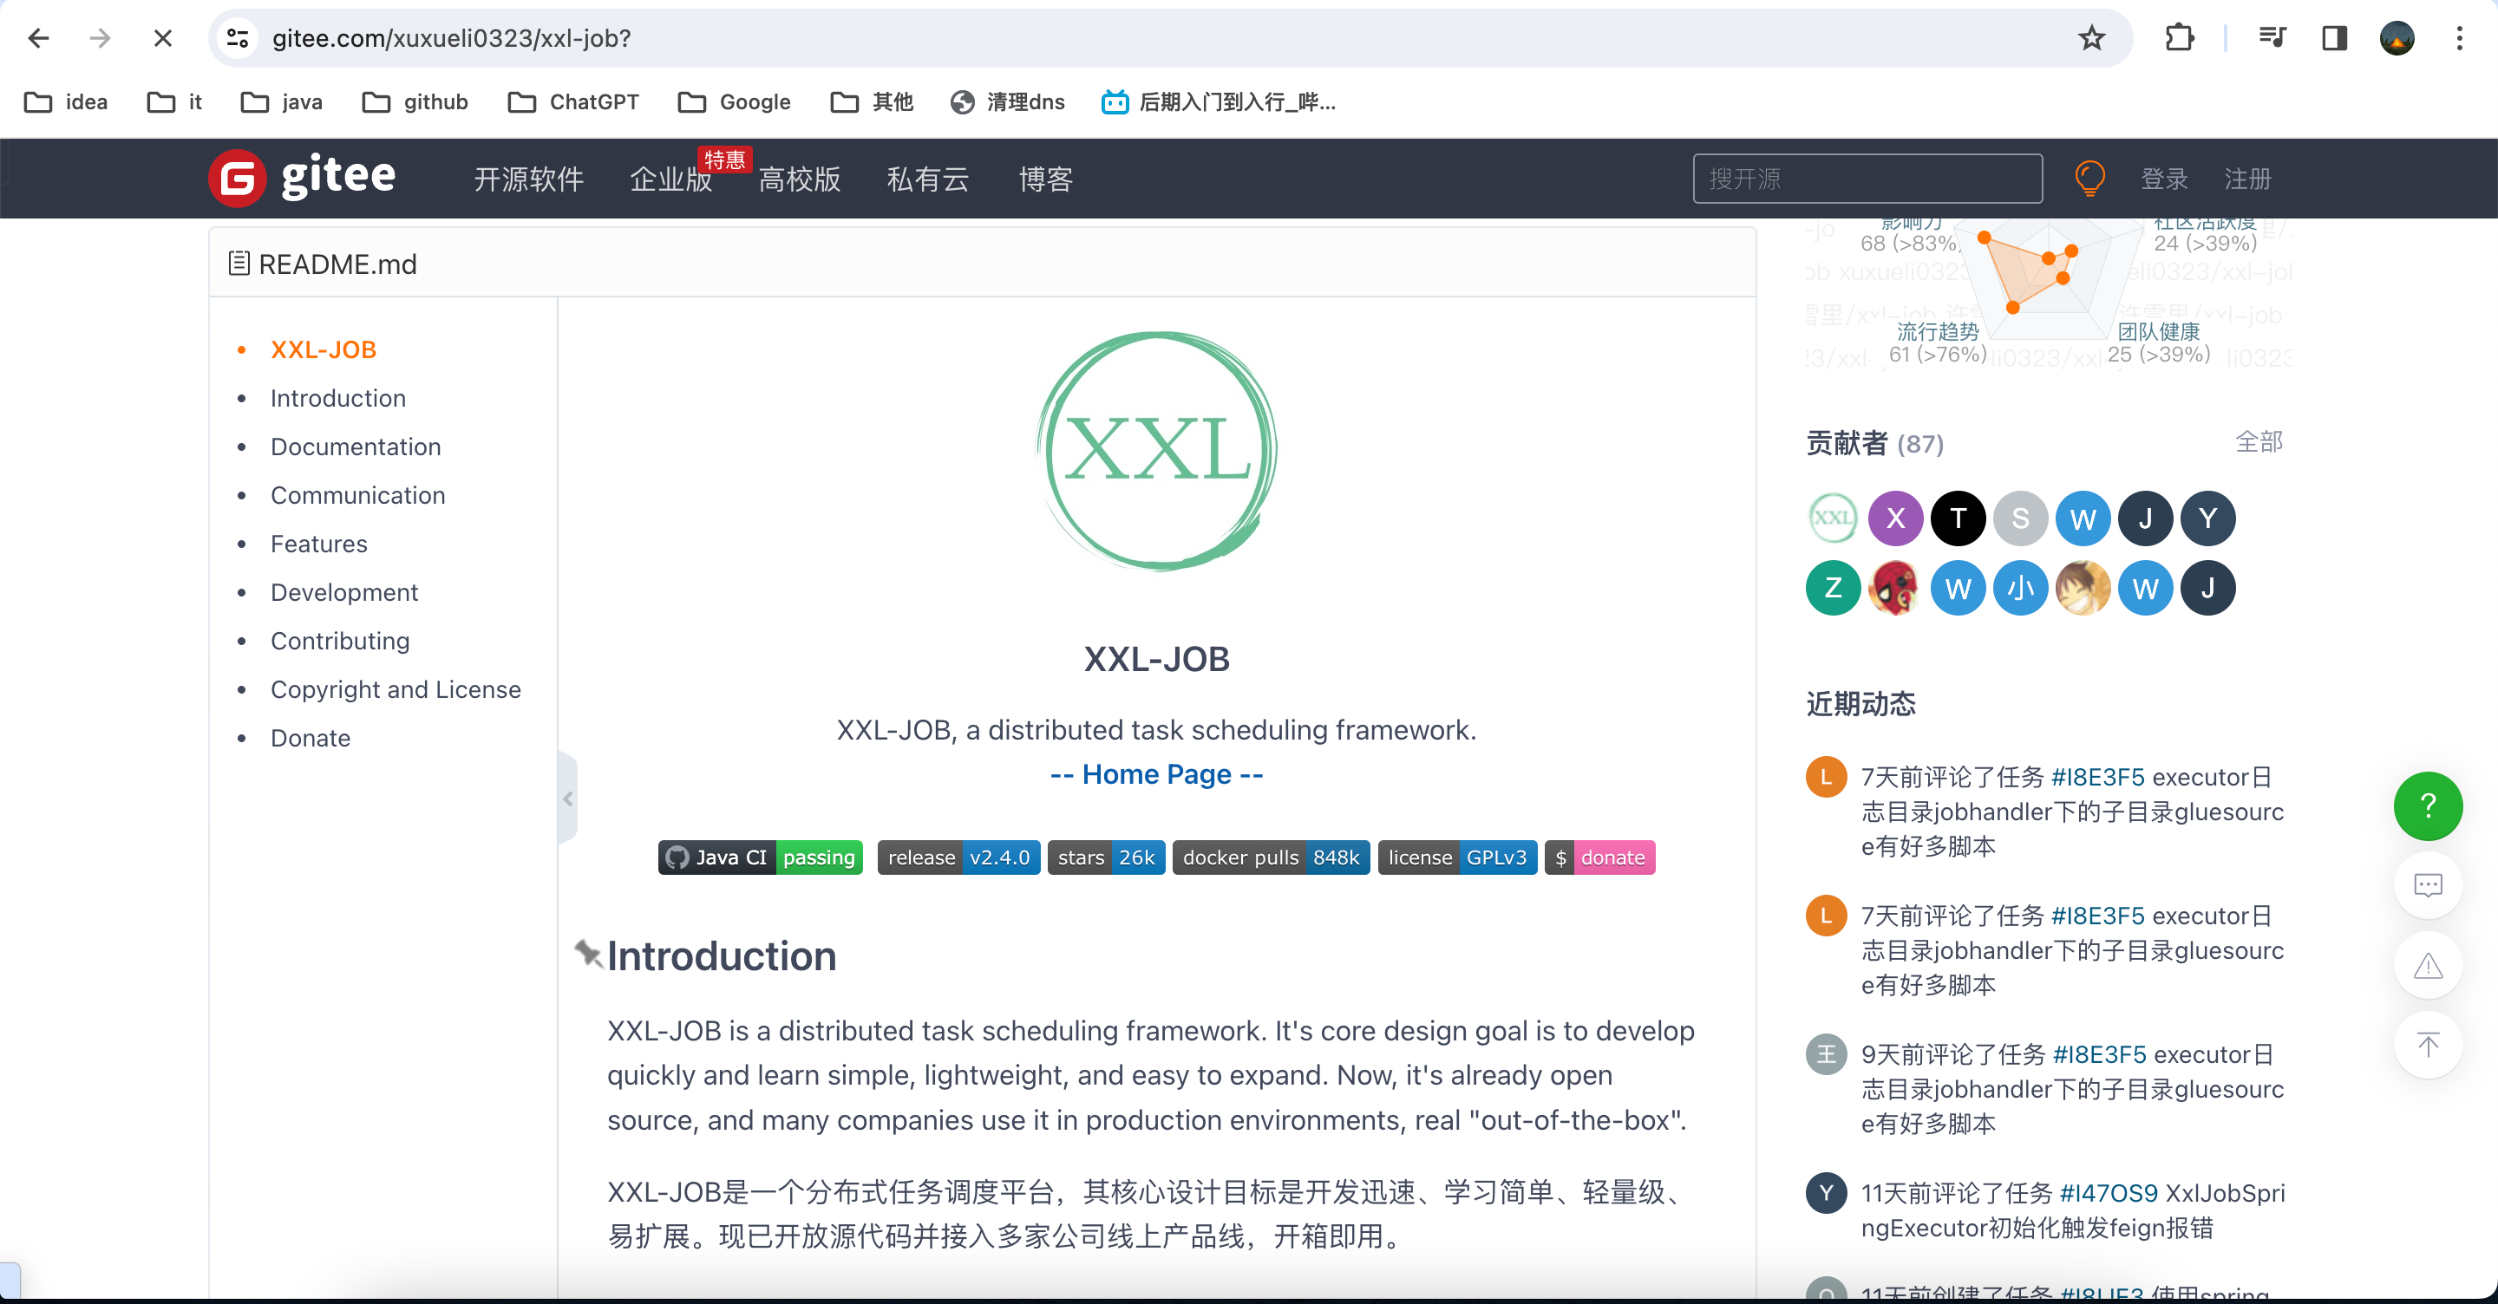Click the Y contributor avatar in first row
The image size is (2498, 1304).
[2208, 518]
